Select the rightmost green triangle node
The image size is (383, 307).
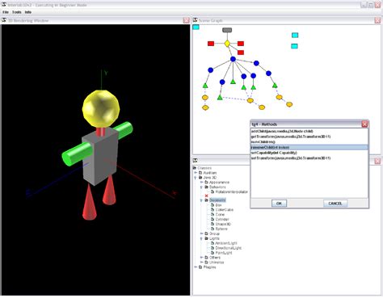(x=275, y=86)
